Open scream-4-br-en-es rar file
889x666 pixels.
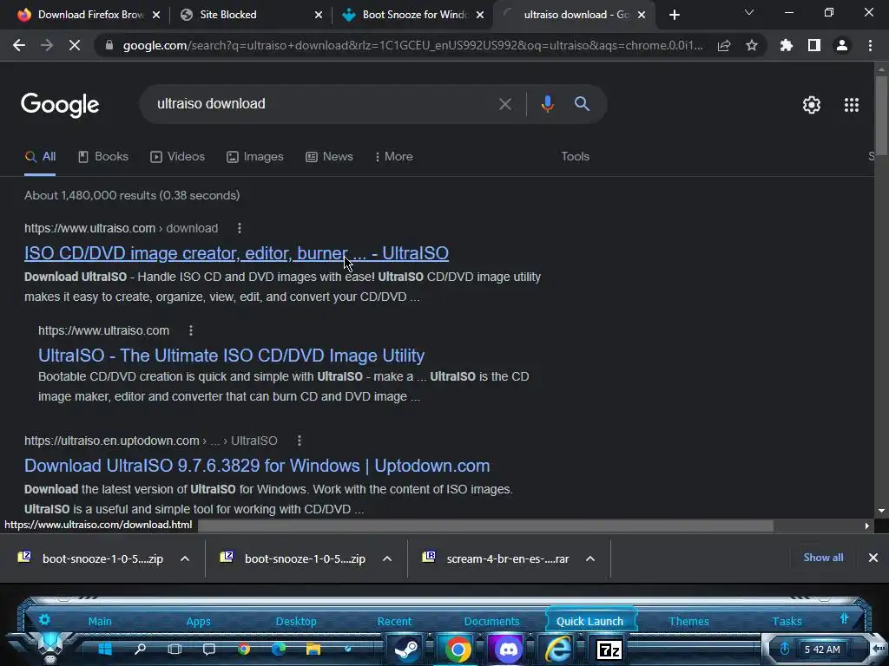point(496,559)
